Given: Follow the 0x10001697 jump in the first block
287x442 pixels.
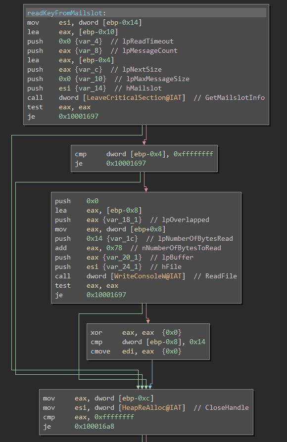Looking at the screenshot, I should 79,116.
